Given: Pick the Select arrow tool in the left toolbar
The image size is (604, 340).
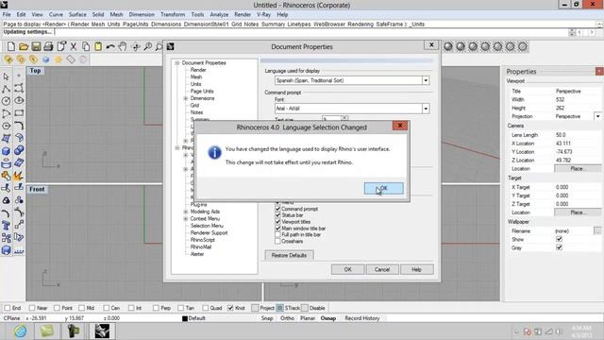Looking at the screenshot, I should [7, 76].
